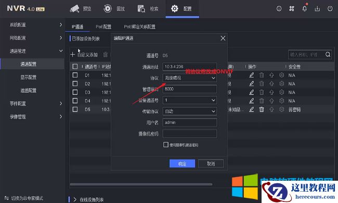
Task: Tick the checkbox for channel D1
Action: tap(75, 75)
